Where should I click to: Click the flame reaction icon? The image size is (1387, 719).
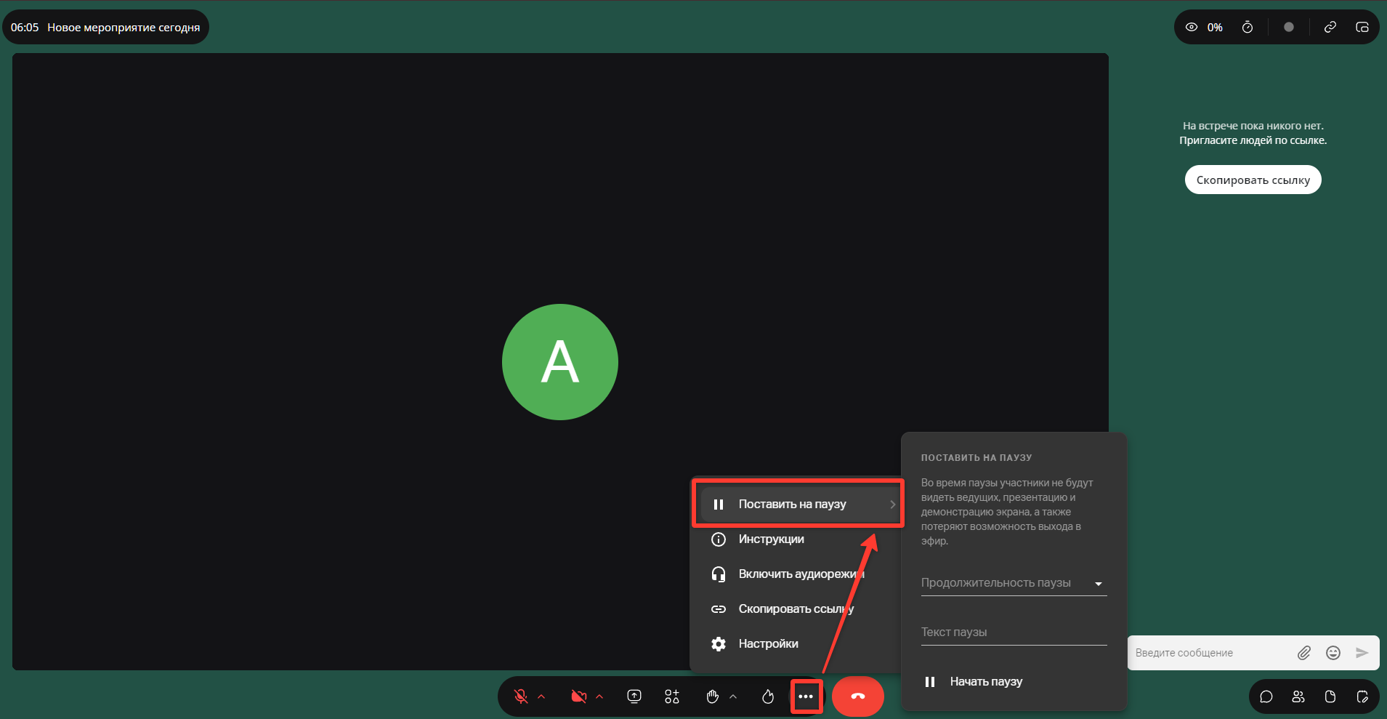(x=768, y=696)
